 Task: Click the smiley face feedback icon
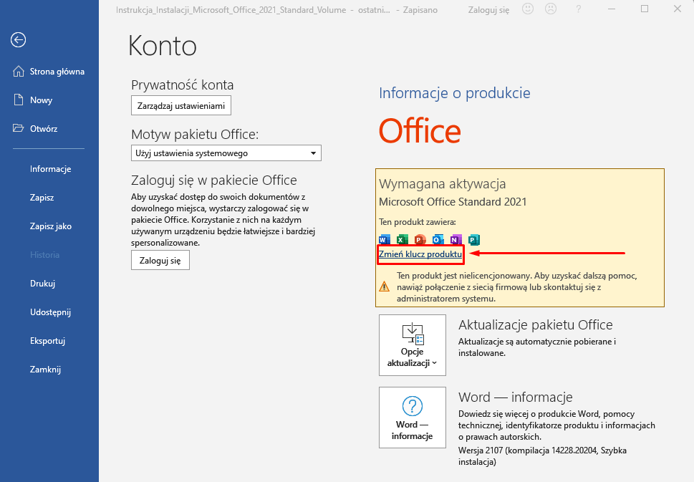pyautogui.click(x=528, y=9)
